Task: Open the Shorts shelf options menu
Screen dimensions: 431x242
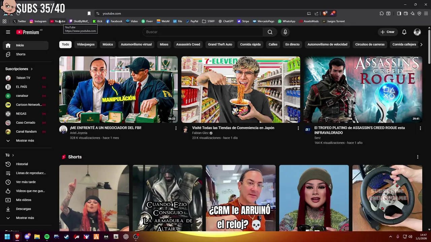Action: coord(418,157)
